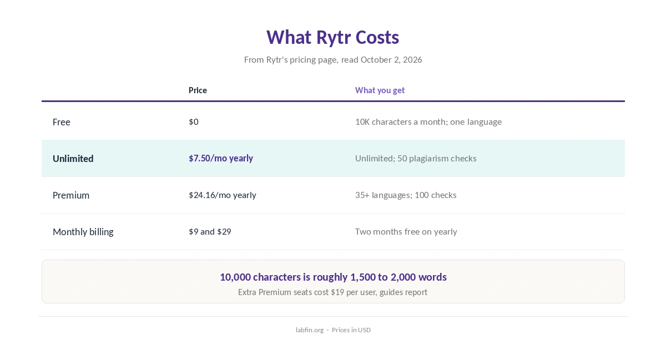Click the "$9 and $29" price cell
This screenshot has width=666, height=345.
pyautogui.click(x=210, y=232)
